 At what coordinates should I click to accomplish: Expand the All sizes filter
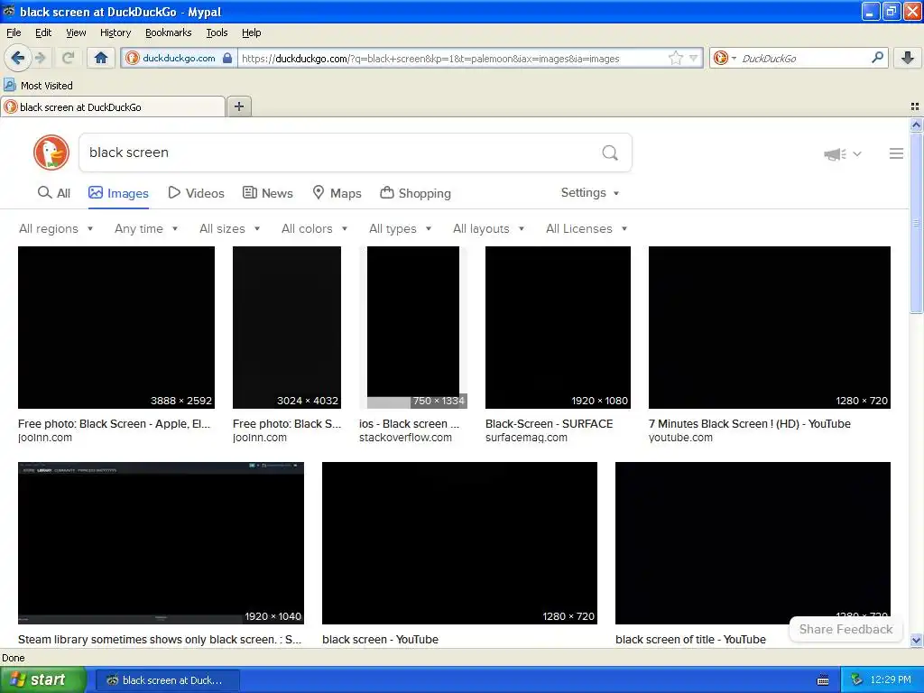pos(230,228)
